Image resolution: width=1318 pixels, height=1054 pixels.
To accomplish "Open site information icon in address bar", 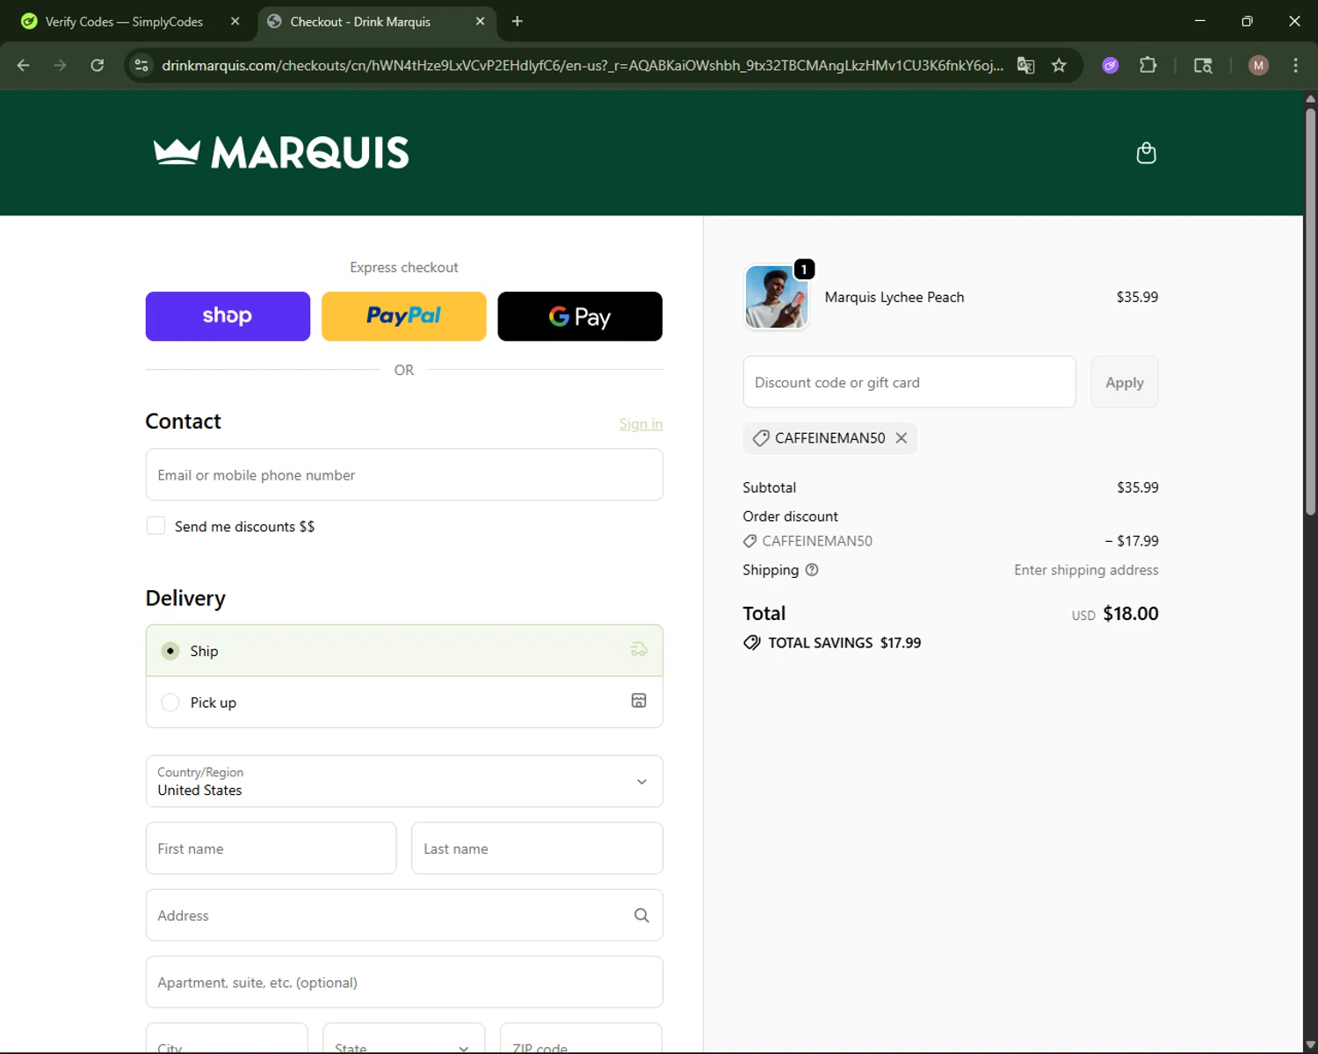I will [x=141, y=65].
